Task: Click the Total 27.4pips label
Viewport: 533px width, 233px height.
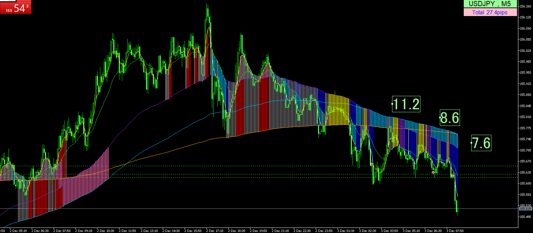Action: pyautogui.click(x=490, y=12)
